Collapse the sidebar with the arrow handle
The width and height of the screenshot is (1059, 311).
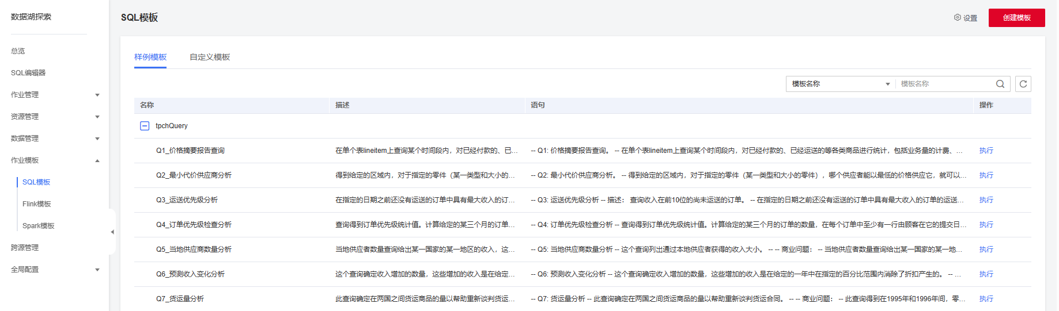[x=112, y=232]
